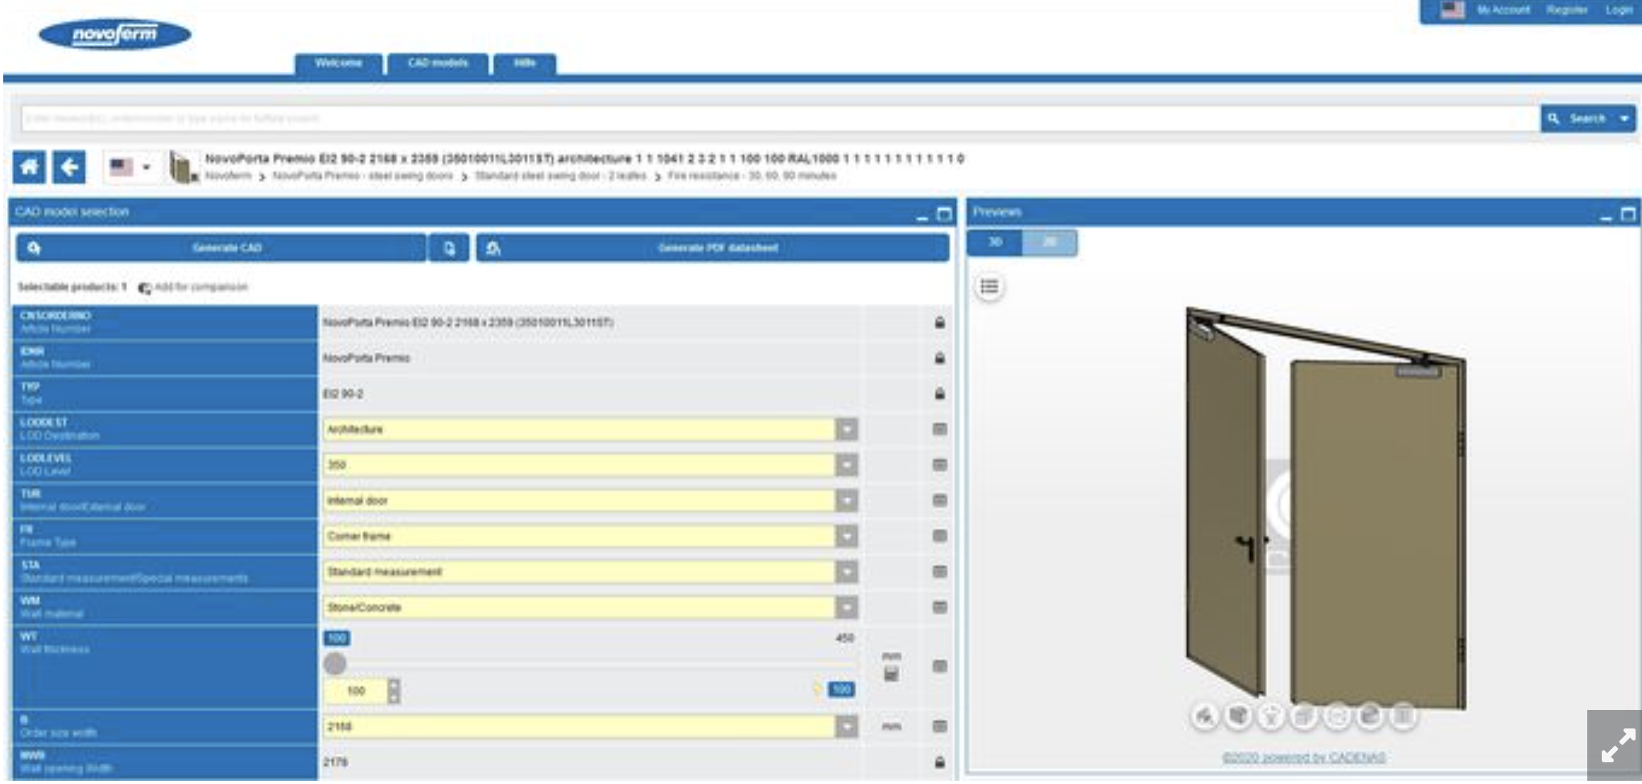Click the lock icon in the TYP row
1642x784 pixels.
pos(939,394)
